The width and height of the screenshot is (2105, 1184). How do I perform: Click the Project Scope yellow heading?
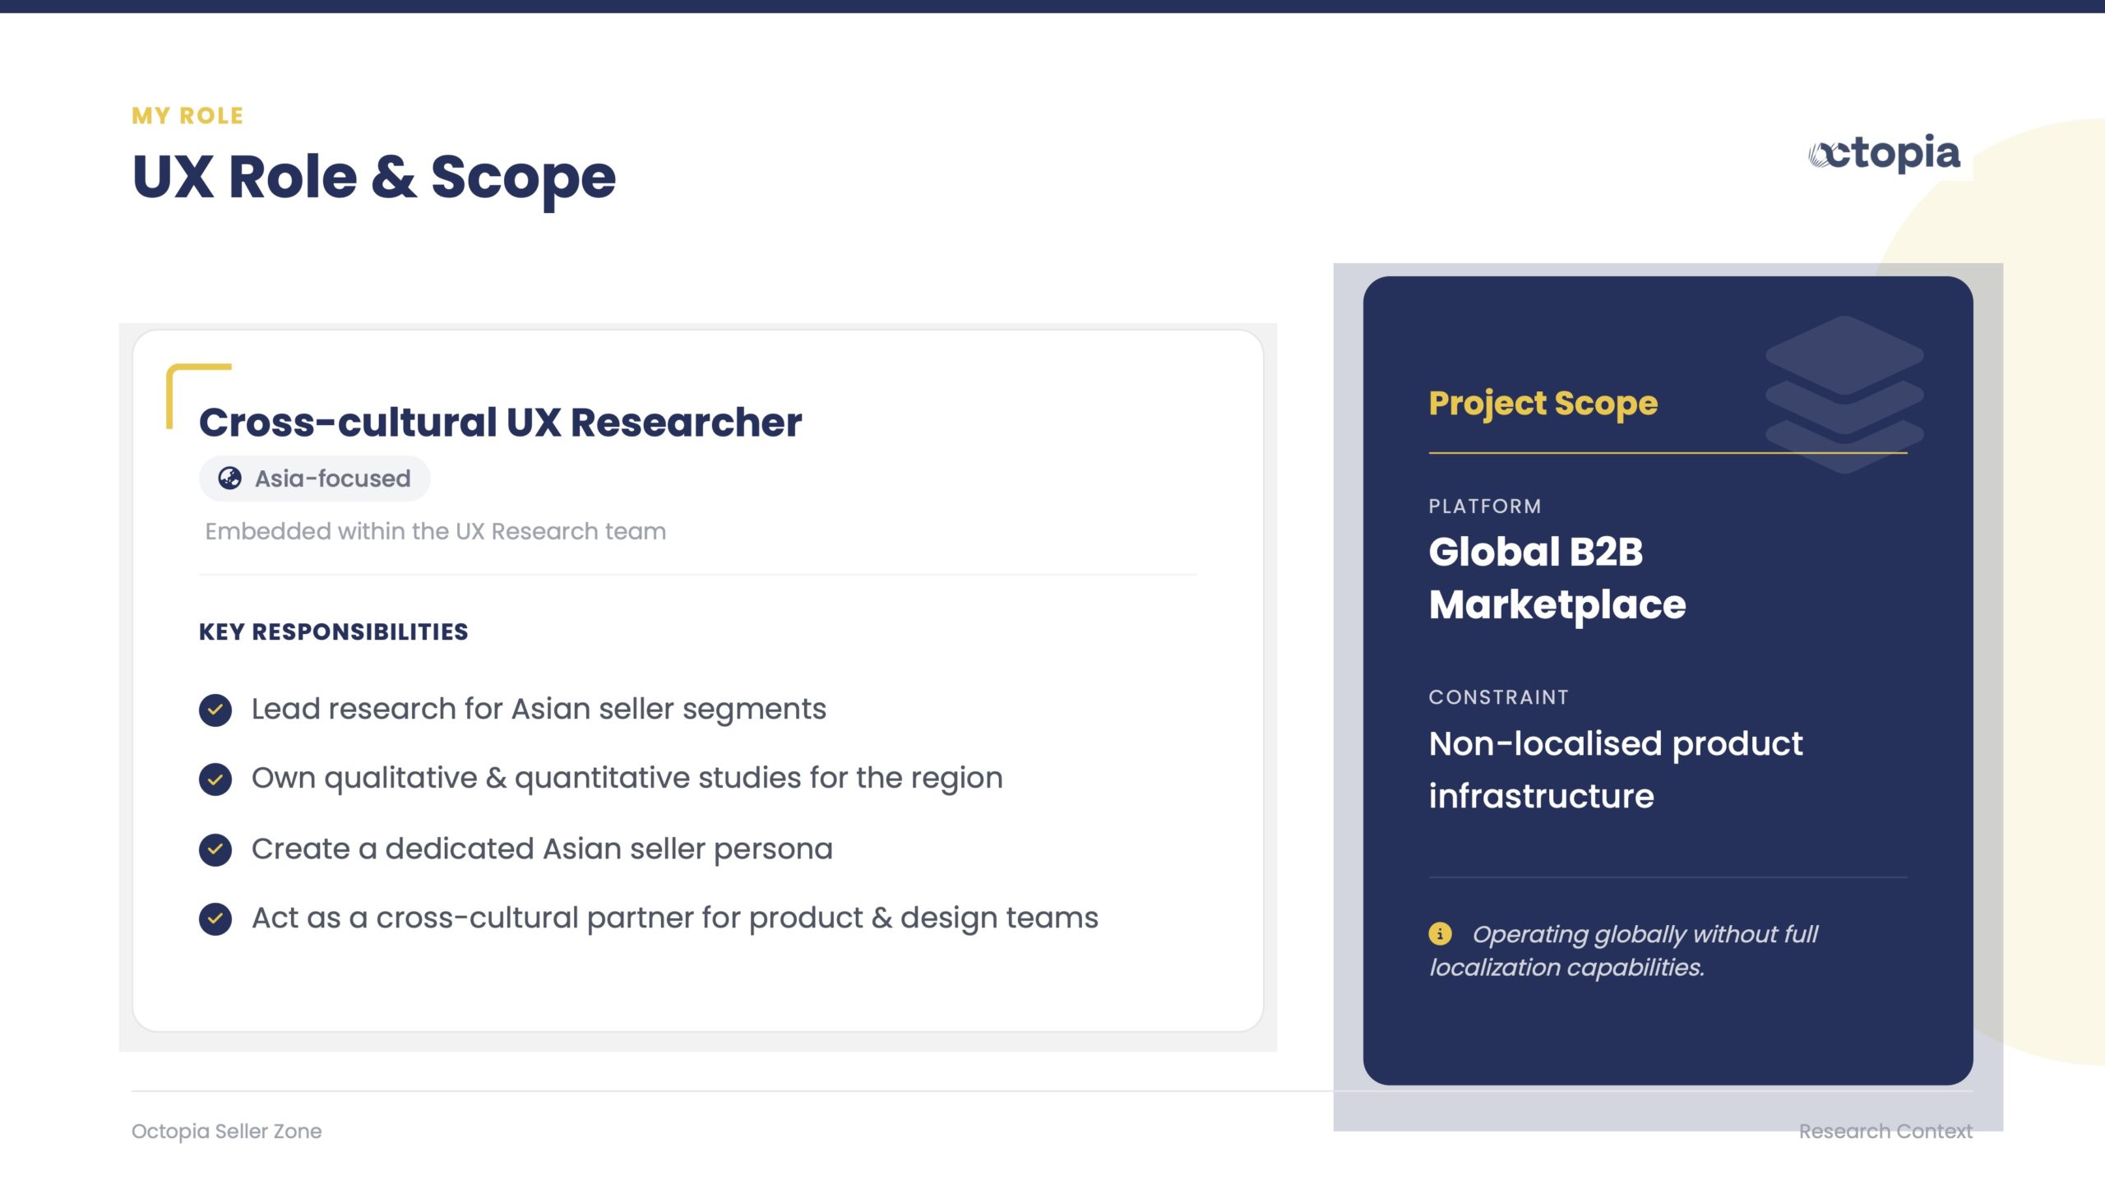pos(1543,403)
